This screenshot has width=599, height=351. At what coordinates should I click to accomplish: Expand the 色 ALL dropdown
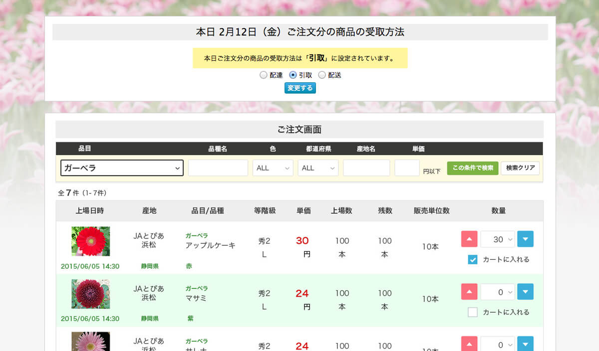273,168
